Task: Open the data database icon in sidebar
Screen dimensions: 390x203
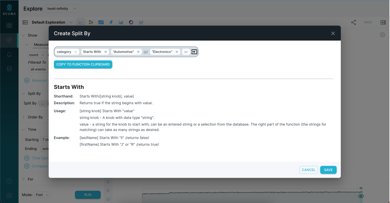Action: (9, 69)
